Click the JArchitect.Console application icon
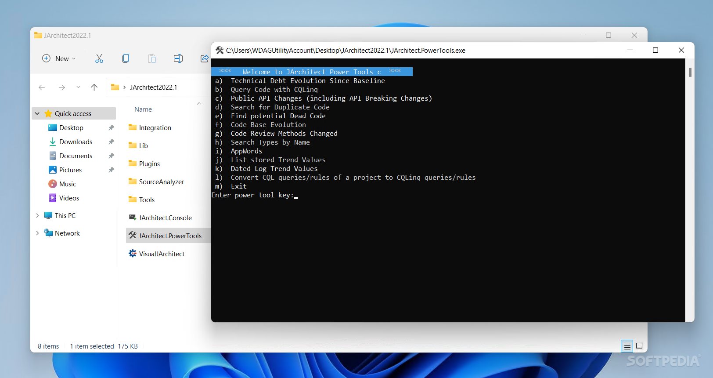This screenshot has width=713, height=378. 132,218
